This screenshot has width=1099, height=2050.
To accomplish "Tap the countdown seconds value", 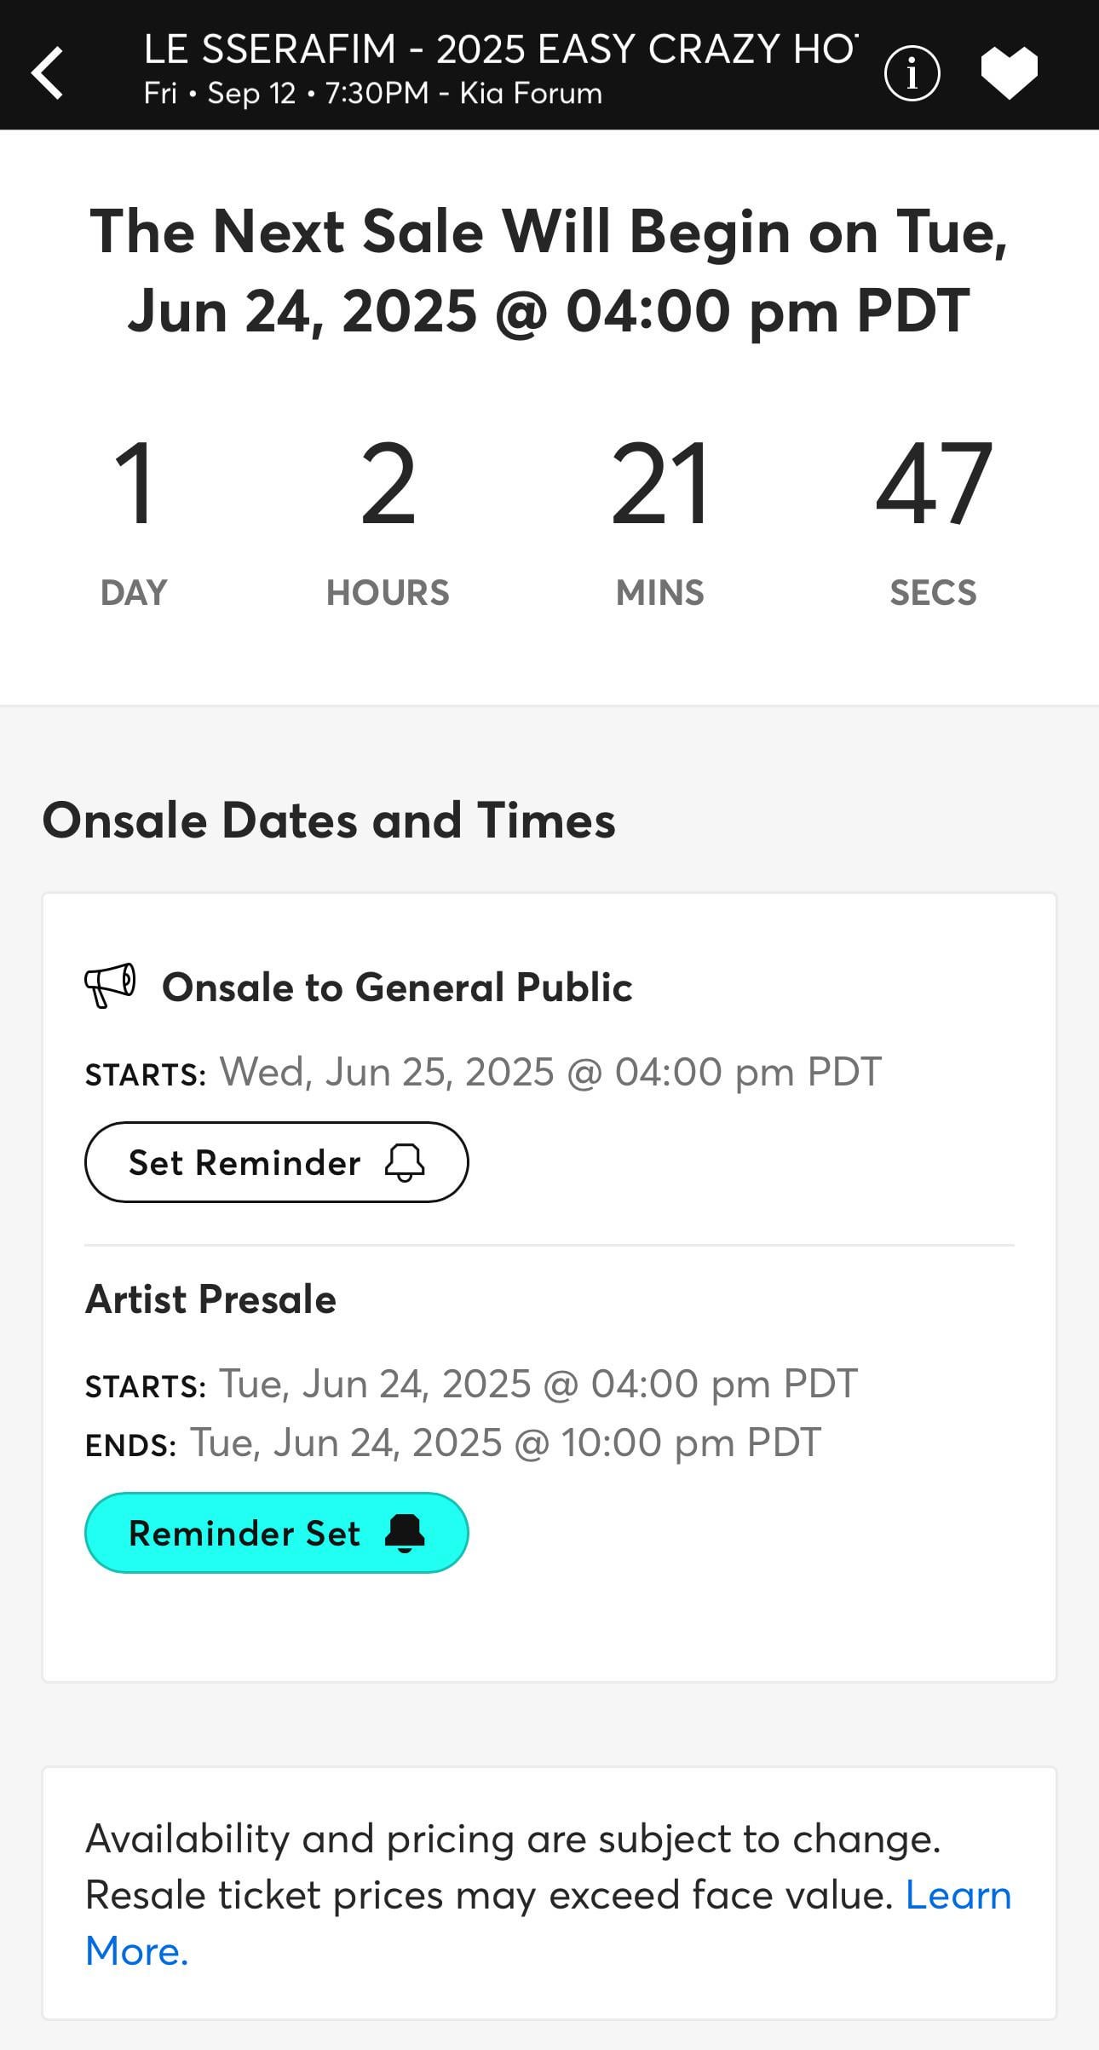I will (x=933, y=483).
